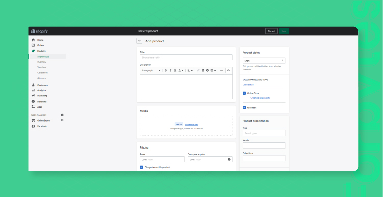Click the green Save button
The height and width of the screenshot is (197, 383).
click(284, 31)
